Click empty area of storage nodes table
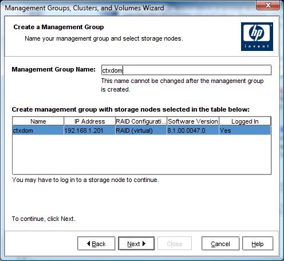This screenshot has width=284, height=261. click(x=141, y=155)
